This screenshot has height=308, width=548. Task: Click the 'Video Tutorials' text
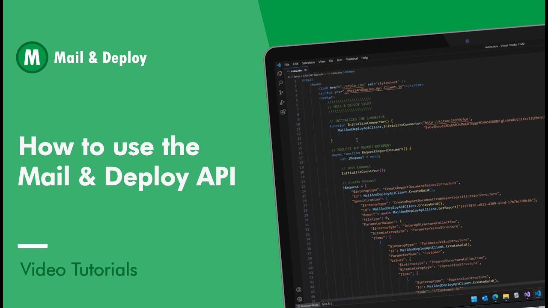(x=79, y=269)
